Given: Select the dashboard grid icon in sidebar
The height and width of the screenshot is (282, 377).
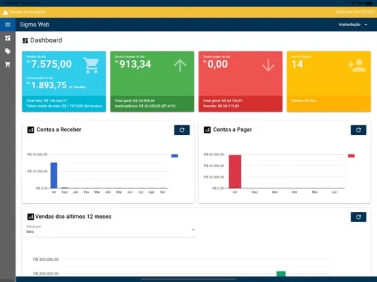Looking at the screenshot, I should tap(8, 38).
